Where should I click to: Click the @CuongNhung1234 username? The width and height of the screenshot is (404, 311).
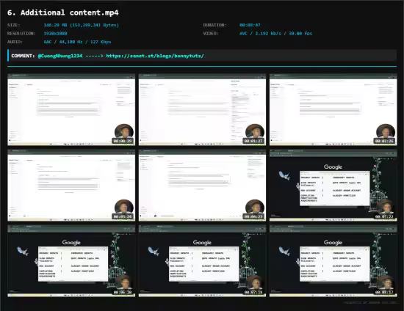[x=60, y=56]
